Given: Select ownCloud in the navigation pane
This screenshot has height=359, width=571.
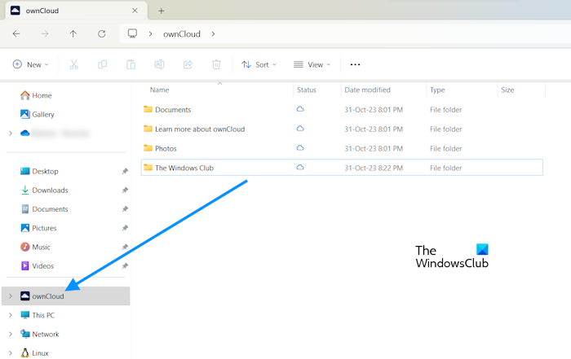Looking at the screenshot, I should click(66, 296).
